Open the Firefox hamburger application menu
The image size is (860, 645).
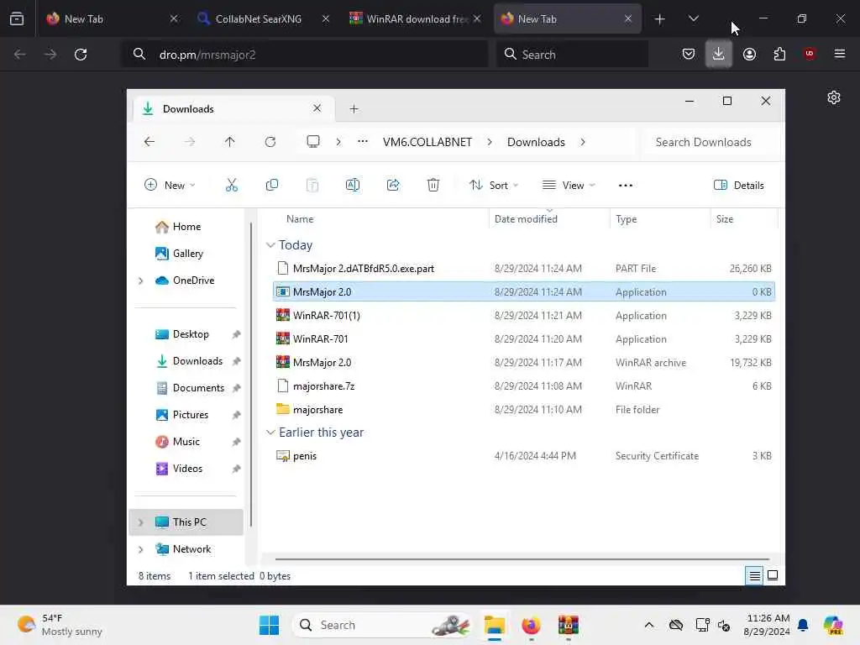pyautogui.click(x=839, y=54)
